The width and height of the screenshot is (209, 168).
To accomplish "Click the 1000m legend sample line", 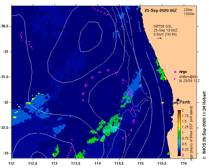I will (188, 17).
